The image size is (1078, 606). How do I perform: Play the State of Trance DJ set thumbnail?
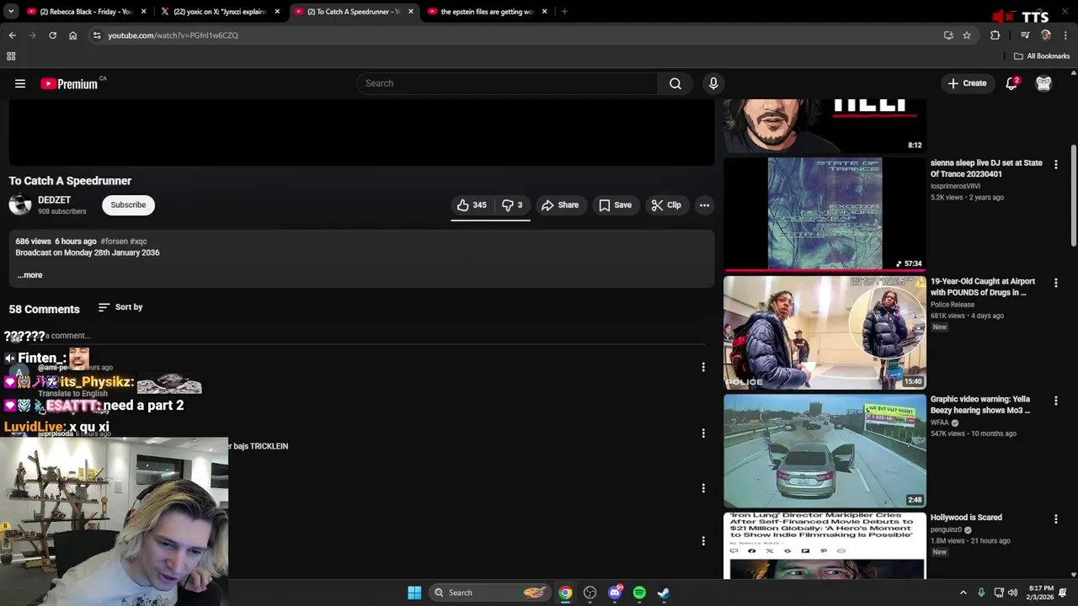point(825,214)
